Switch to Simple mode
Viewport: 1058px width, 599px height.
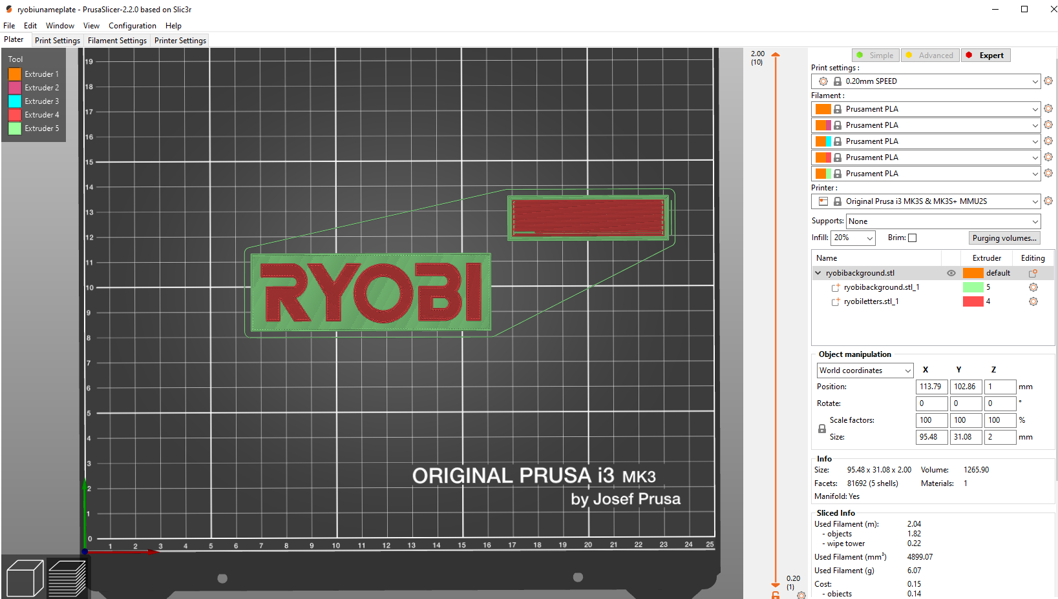point(875,56)
